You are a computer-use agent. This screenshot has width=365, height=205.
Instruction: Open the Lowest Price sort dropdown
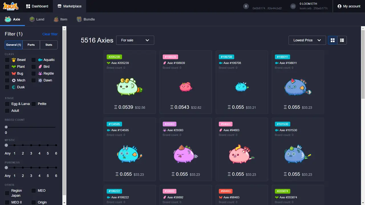307,40
